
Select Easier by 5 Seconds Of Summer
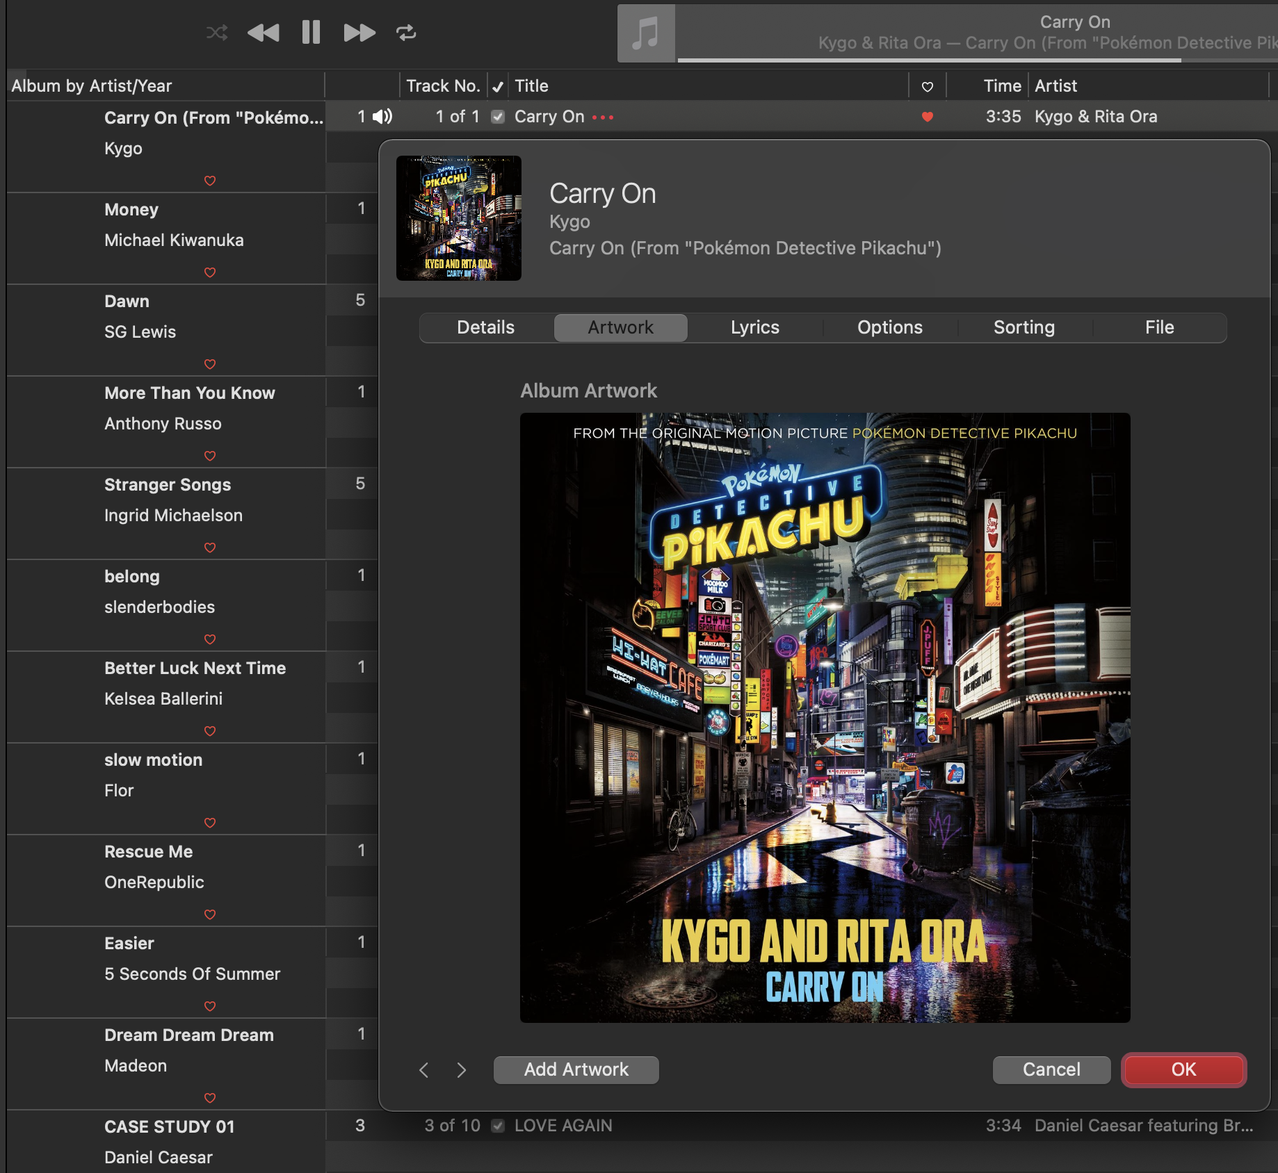pyautogui.click(x=166, y=973)
